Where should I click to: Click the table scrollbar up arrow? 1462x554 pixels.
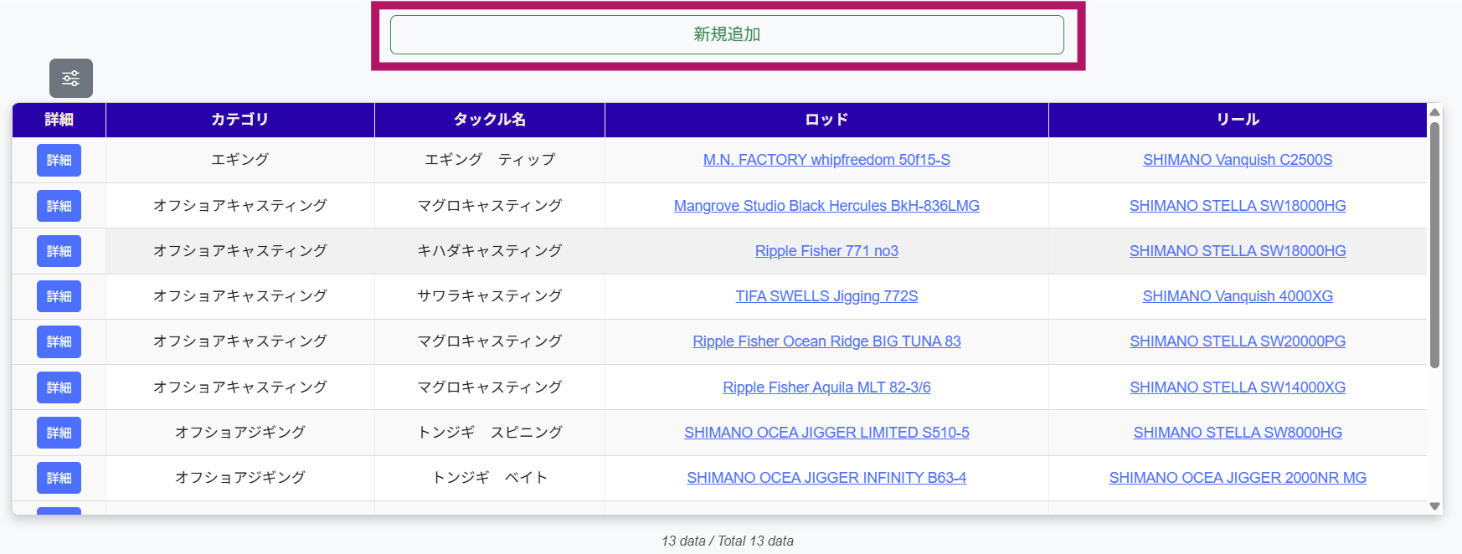tap(1434, 112)
